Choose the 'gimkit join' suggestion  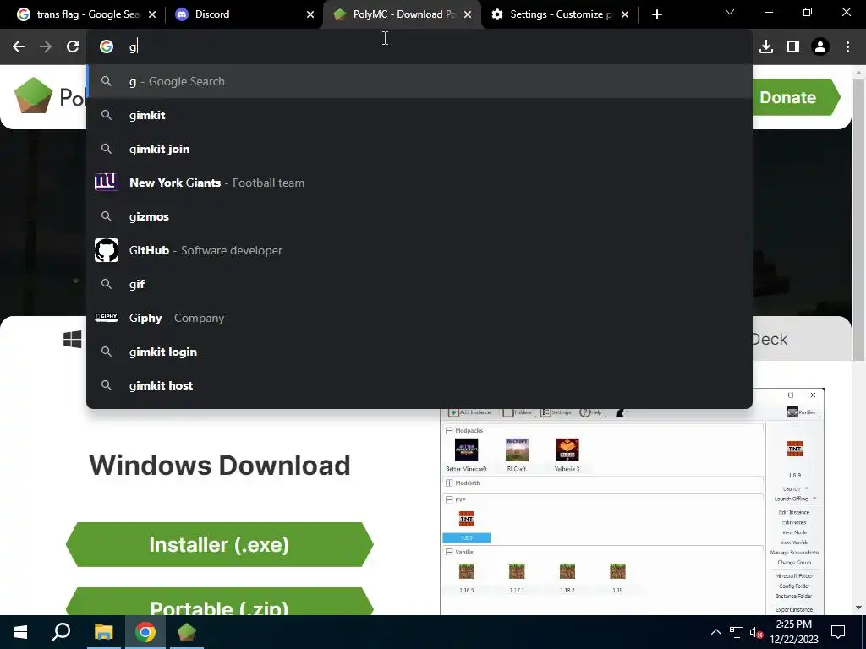(x=419, y=149)
